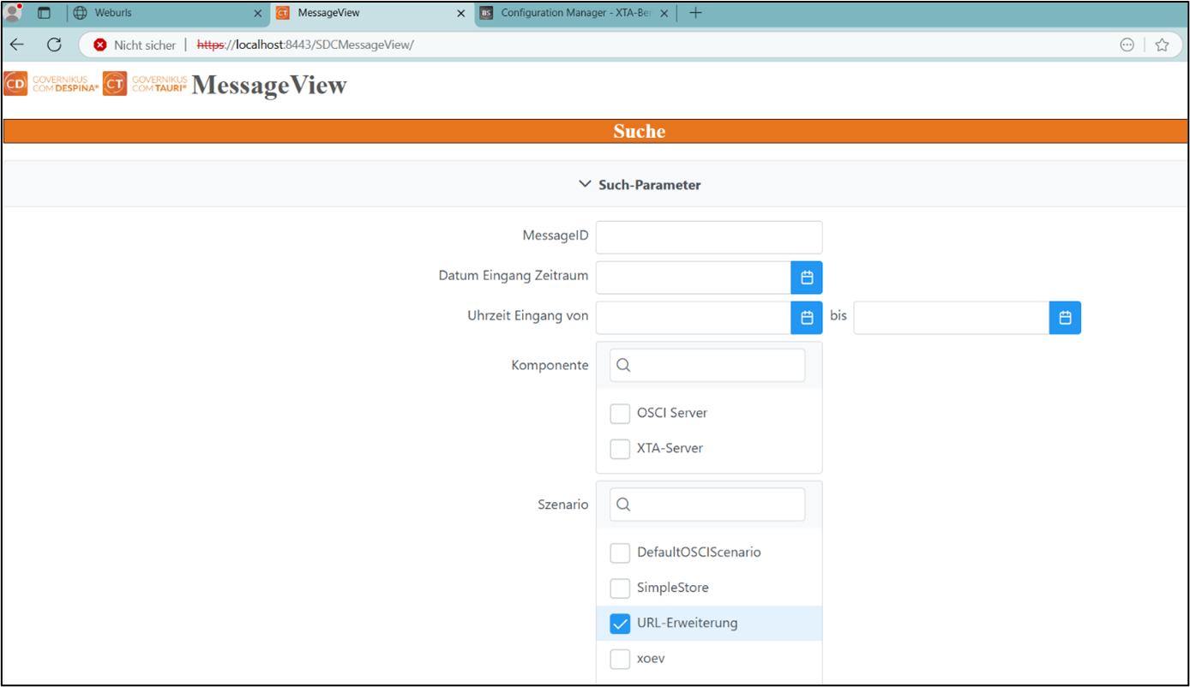Reload the MessageView page

pyautogui.click(x=53, y=45)
